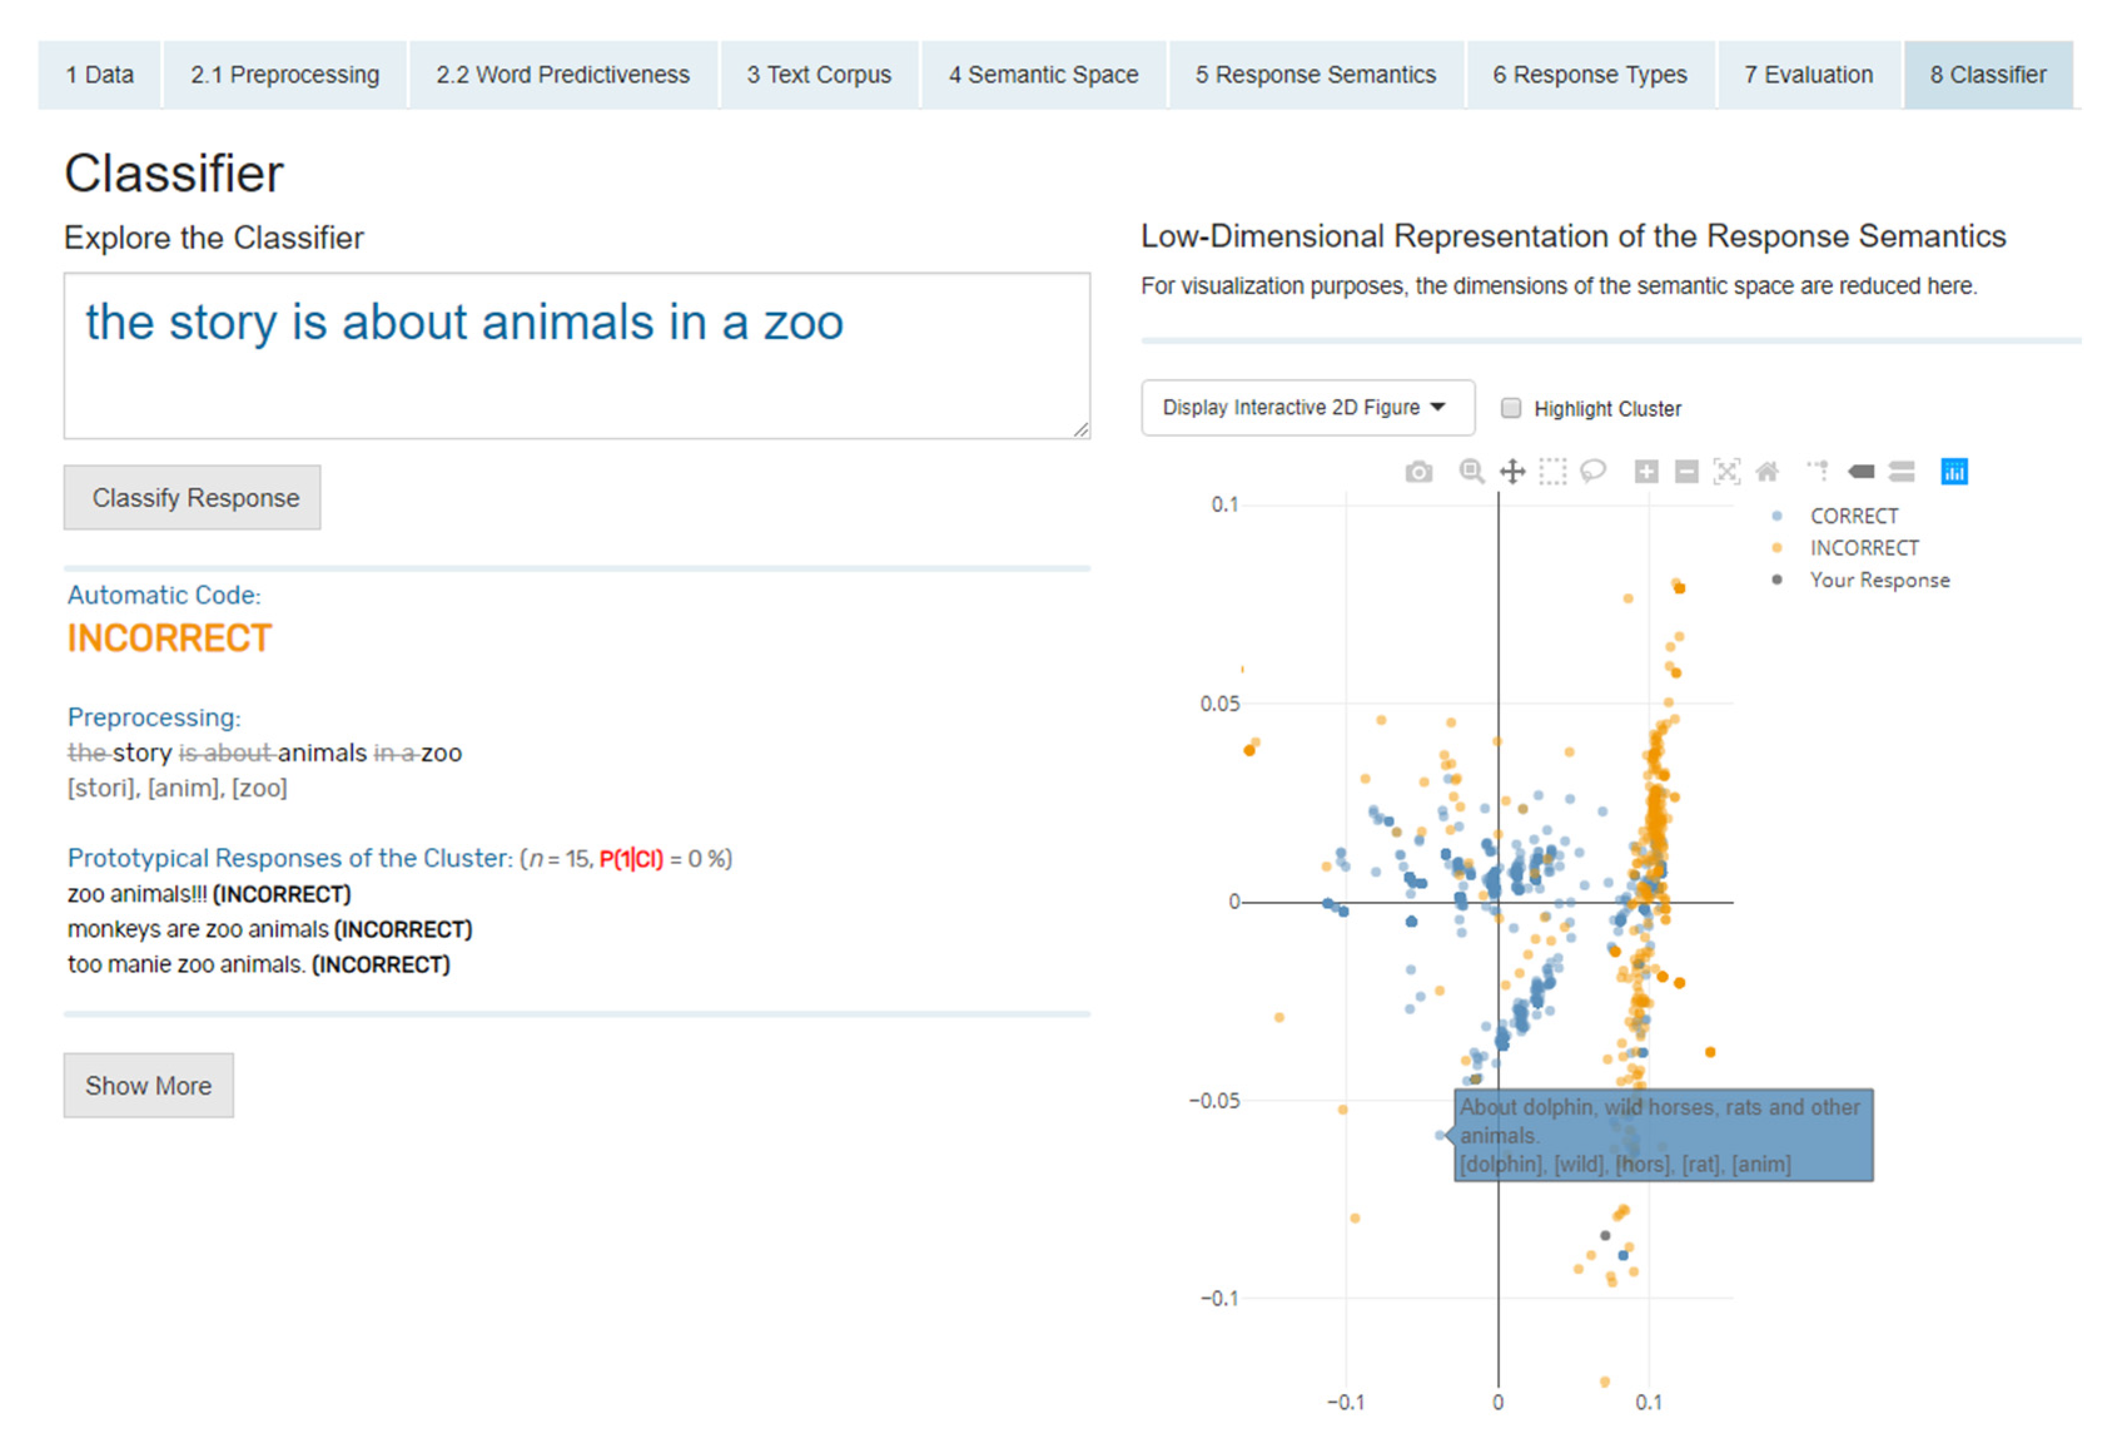2125x1443 pixels.
Task: Click the Zoom Out minus icon
Action: tap(1686, 472)
